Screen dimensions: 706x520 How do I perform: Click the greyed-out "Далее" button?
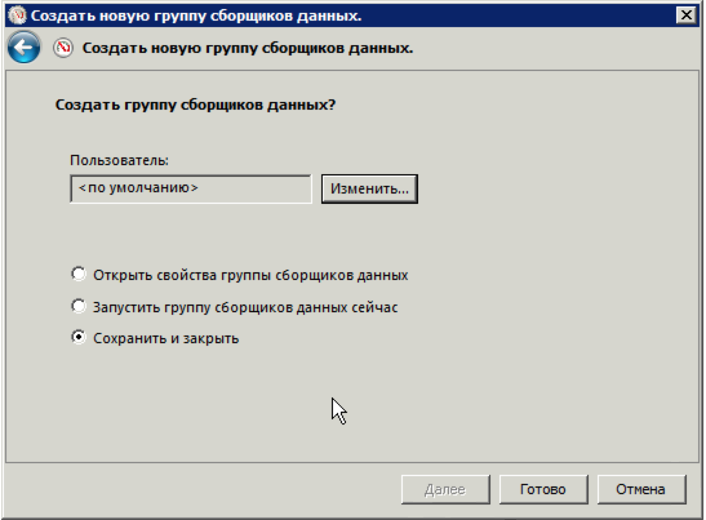tap(445, 490)
